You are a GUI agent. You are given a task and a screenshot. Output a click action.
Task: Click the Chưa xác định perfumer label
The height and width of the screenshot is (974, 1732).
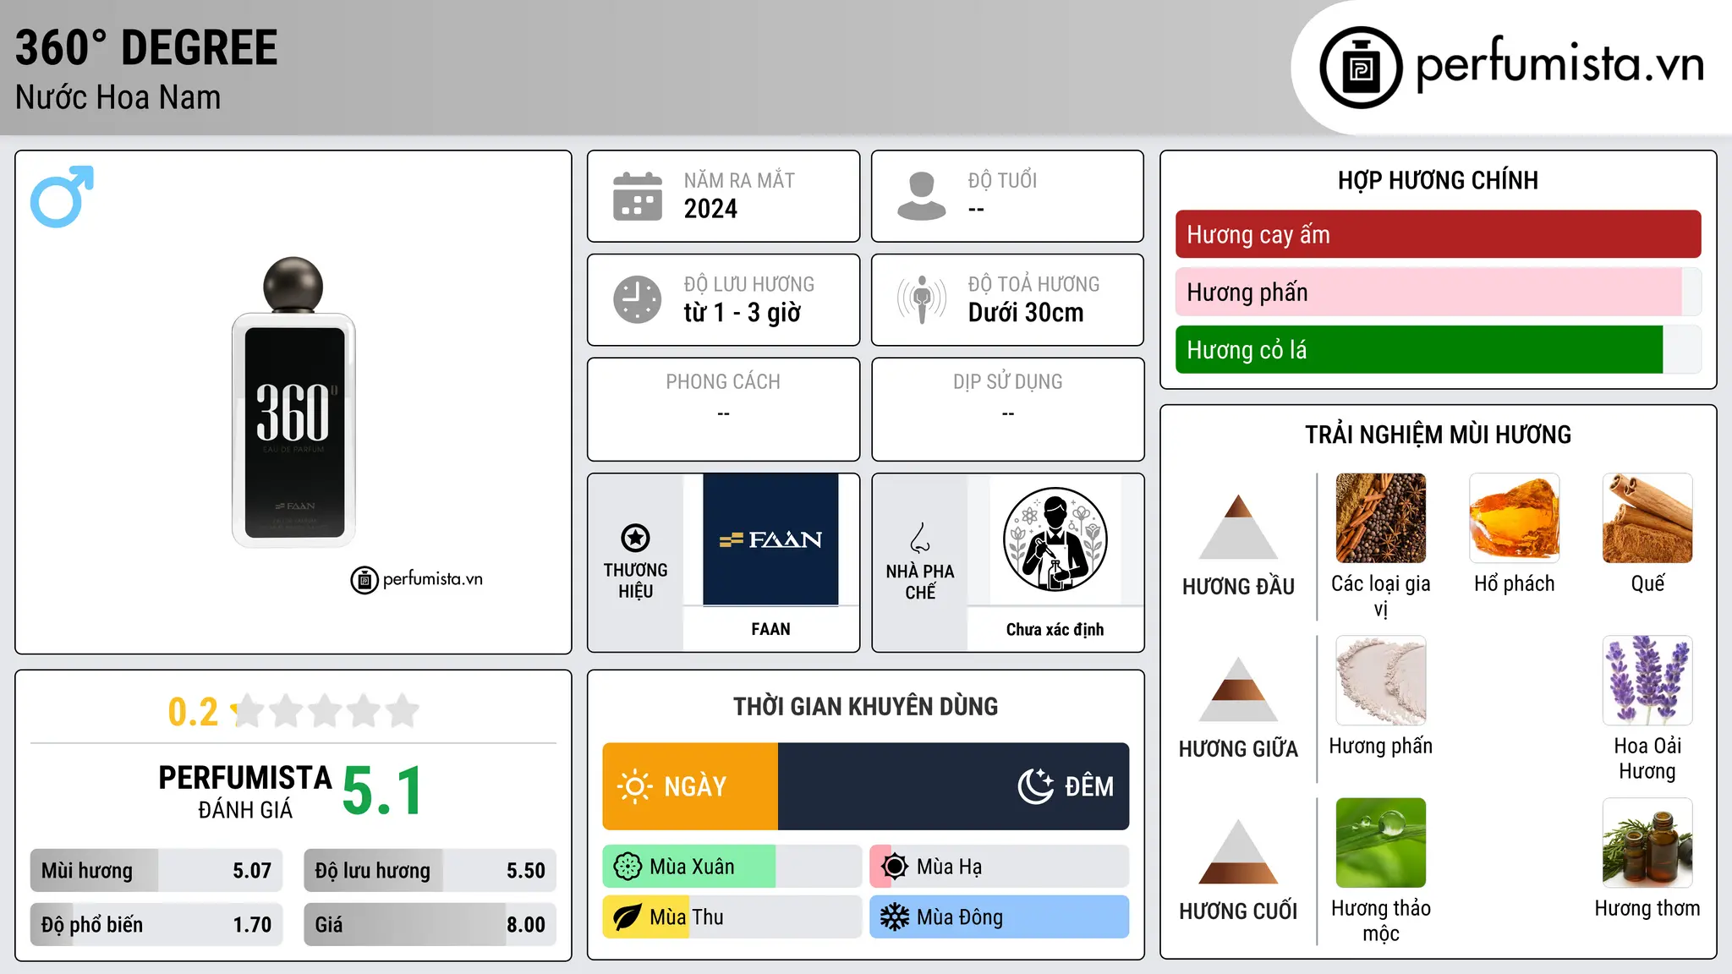(1055, 629)
